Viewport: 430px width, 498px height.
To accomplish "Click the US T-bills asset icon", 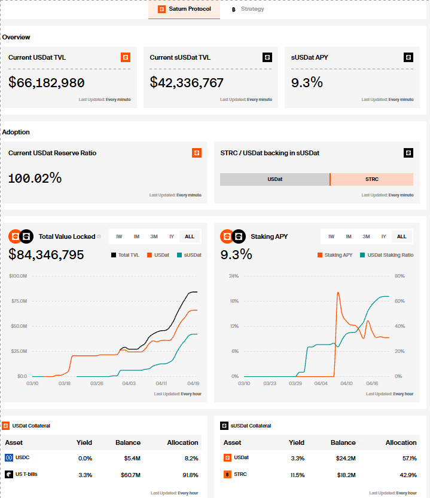I will [9, 475].
